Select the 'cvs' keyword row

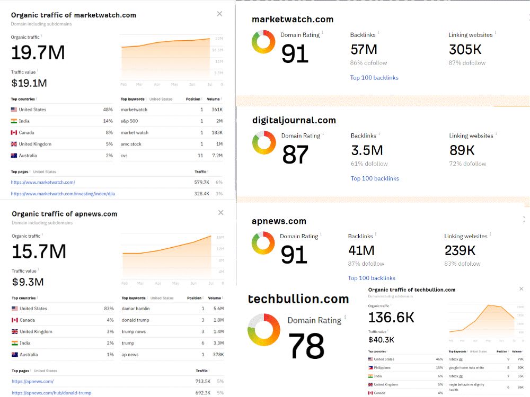pos(172,156)
